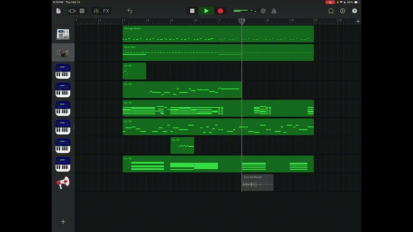Jump to bar 9 on the ruler
The height and width of the screenshot is (232, 413).
(x=268, y=21)
